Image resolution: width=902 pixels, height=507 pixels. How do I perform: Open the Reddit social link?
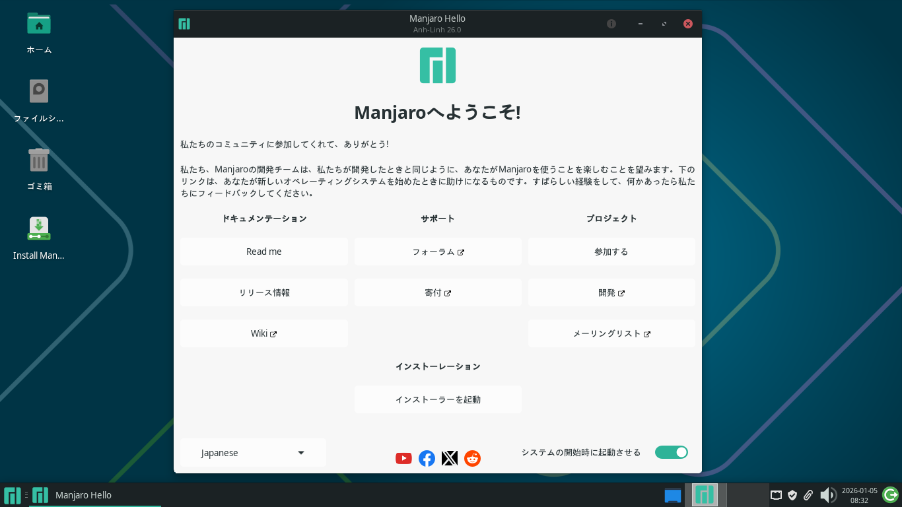472,458
